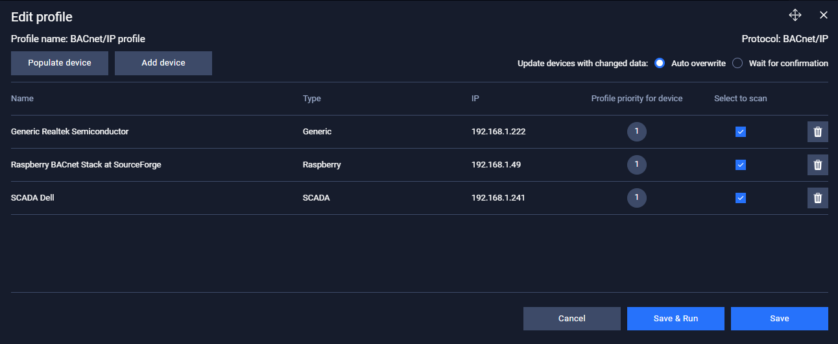Uncheck scan for Generic Realtek Semiconductor
The width and height of the screenshot is (838, 344).
[741, 132]
